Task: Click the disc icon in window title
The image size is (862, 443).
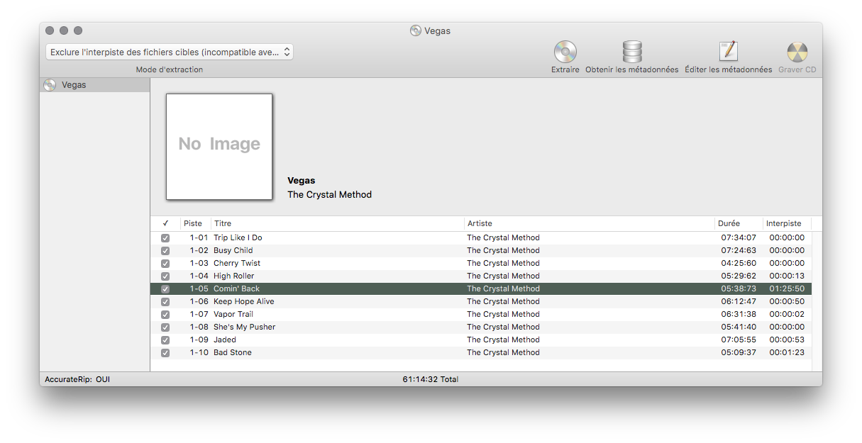Action: pos(416,30)
